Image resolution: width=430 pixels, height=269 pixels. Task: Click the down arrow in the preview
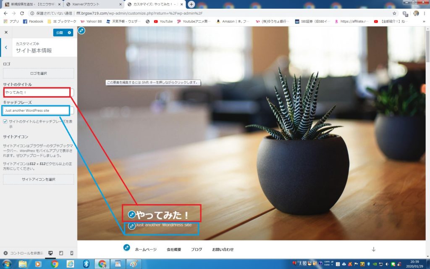click(x=373, y=249)
